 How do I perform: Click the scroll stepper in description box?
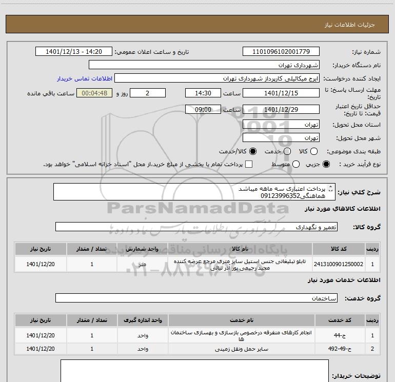(x=331, y=188)
